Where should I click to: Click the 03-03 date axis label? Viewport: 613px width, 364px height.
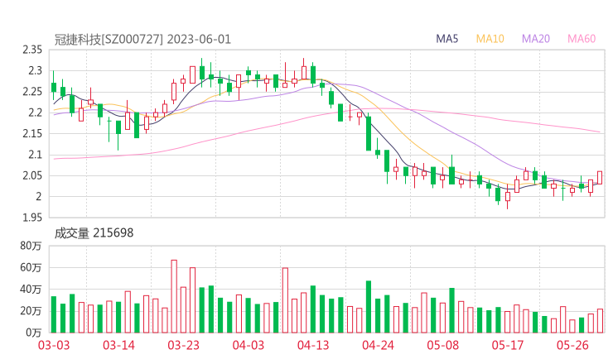(x=54, y=345)
